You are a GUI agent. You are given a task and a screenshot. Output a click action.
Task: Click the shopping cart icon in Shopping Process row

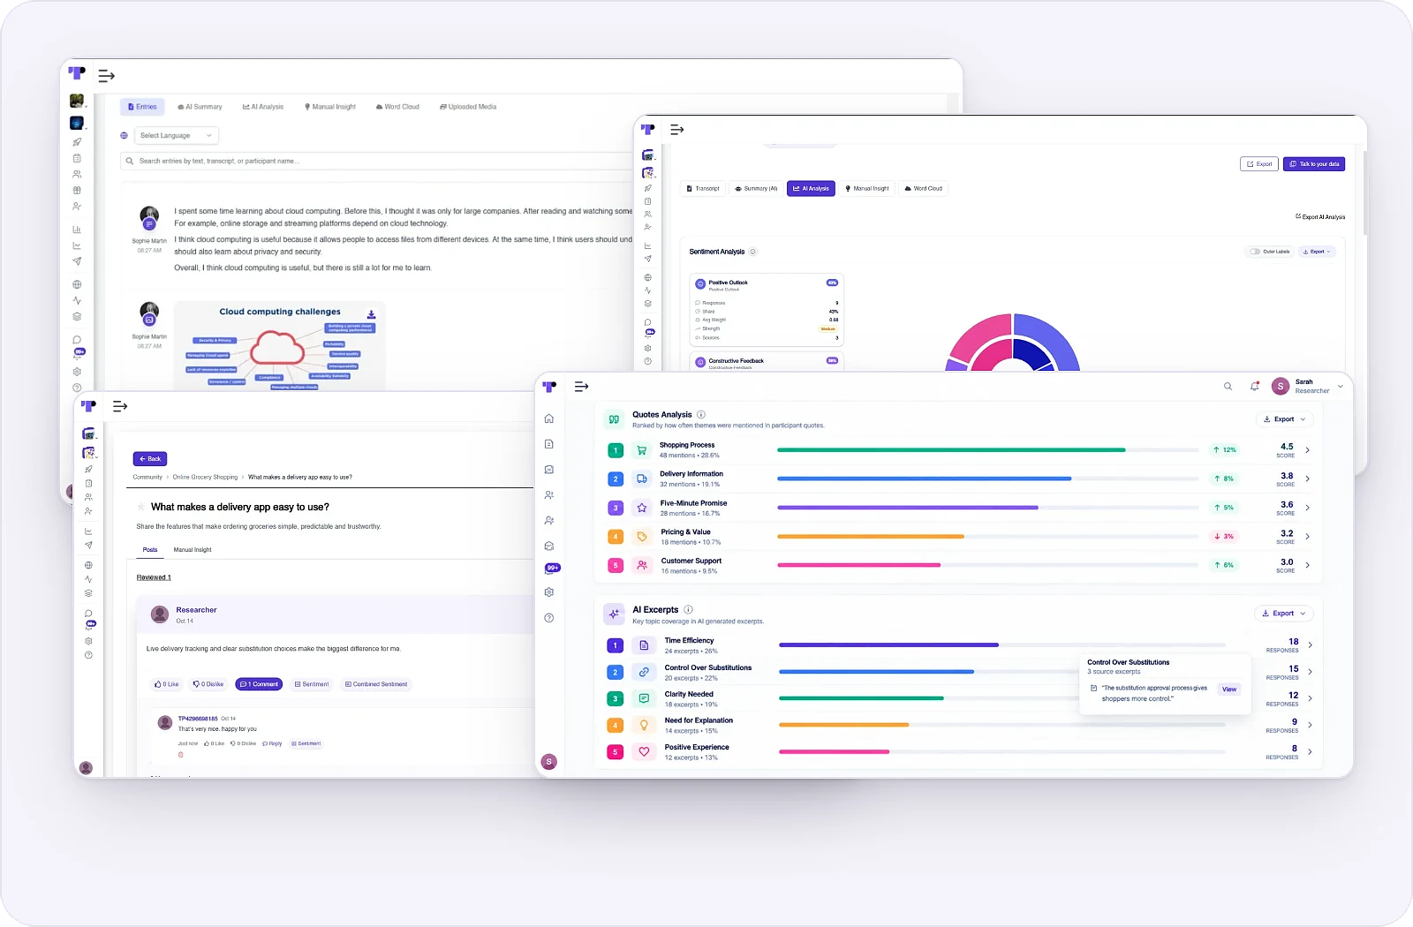pyautogui.click(x=642, y=450)
